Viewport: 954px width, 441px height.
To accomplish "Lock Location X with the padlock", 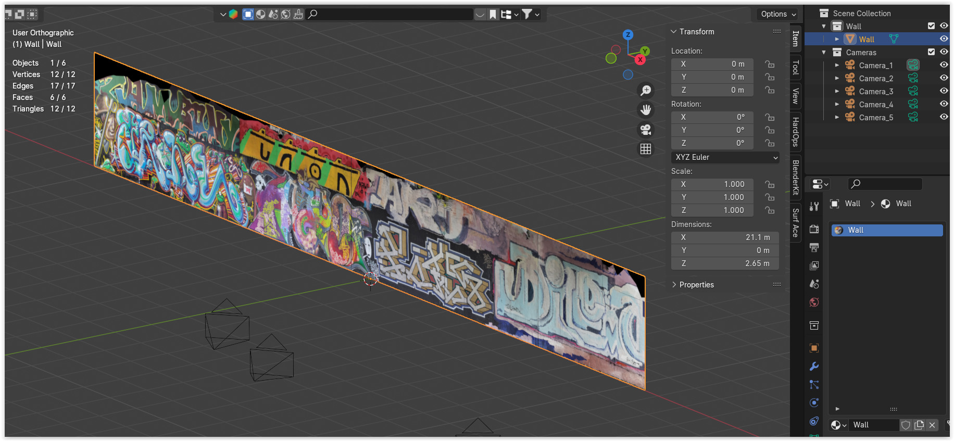I will (770, 64).
